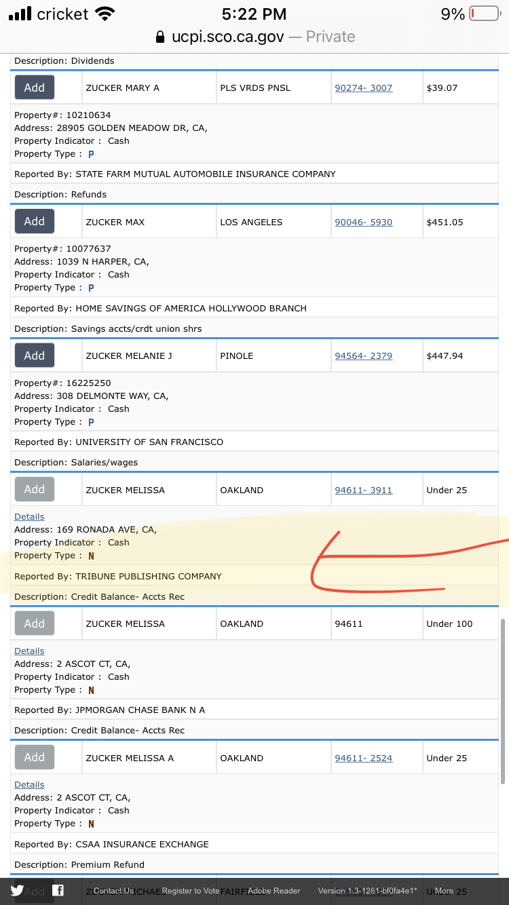Select the Under 100 amount

tap(449, 623)
